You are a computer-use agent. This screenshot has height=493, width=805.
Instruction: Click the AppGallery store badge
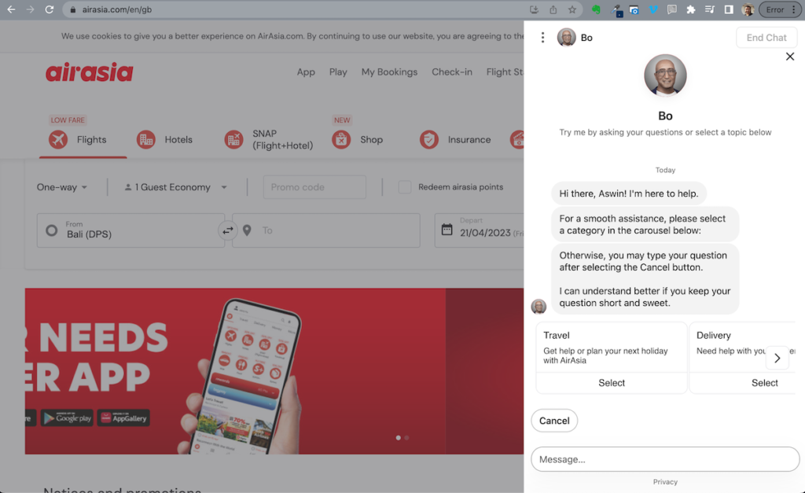point(123,418)
